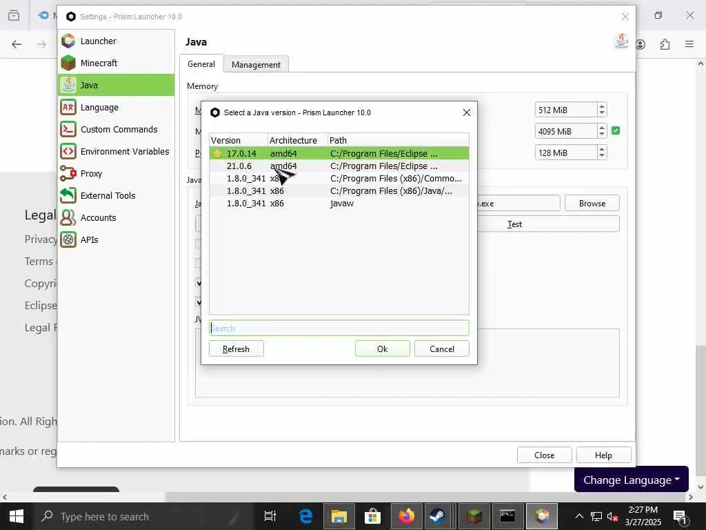
Task: Open the Windows Start menu
Action: [x=17, y=516]
